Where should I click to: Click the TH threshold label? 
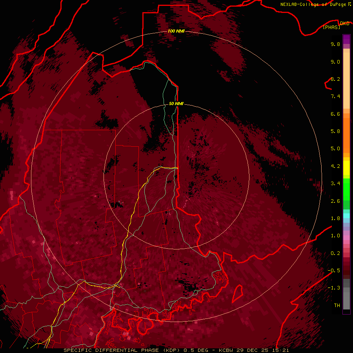pos(337,306)
